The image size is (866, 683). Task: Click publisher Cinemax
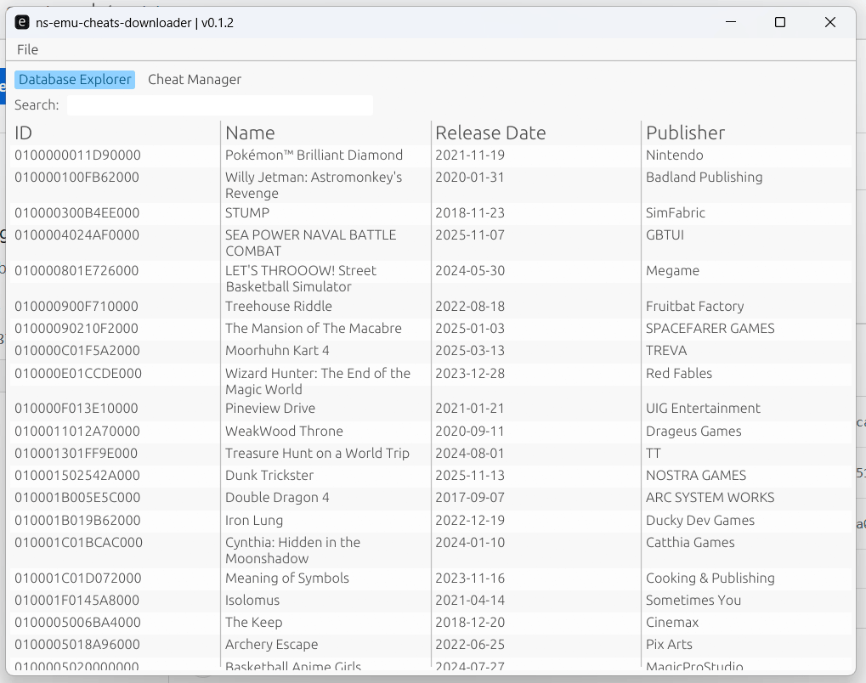click(x=672, y=623)
